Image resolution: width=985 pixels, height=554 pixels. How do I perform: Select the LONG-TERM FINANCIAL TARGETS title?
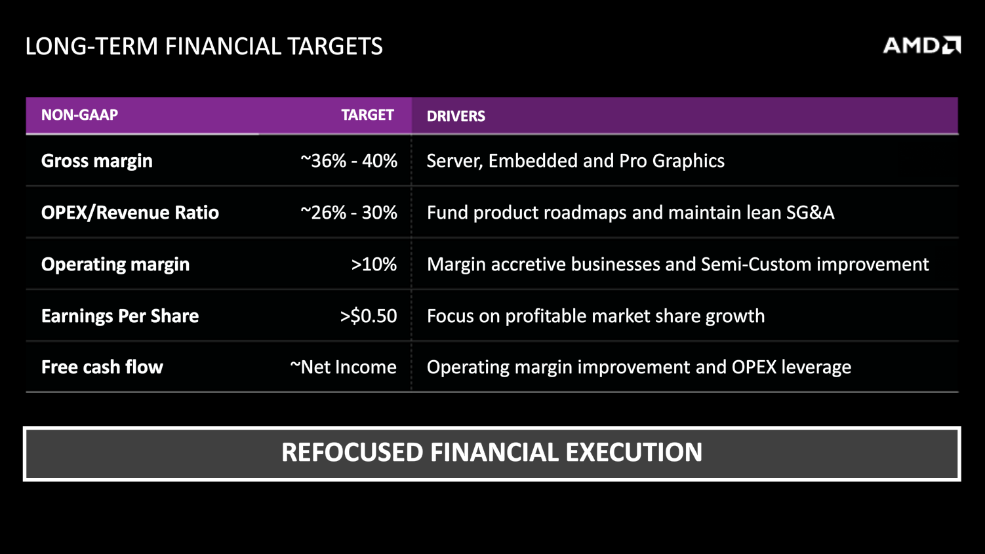(x=204, y=46)
